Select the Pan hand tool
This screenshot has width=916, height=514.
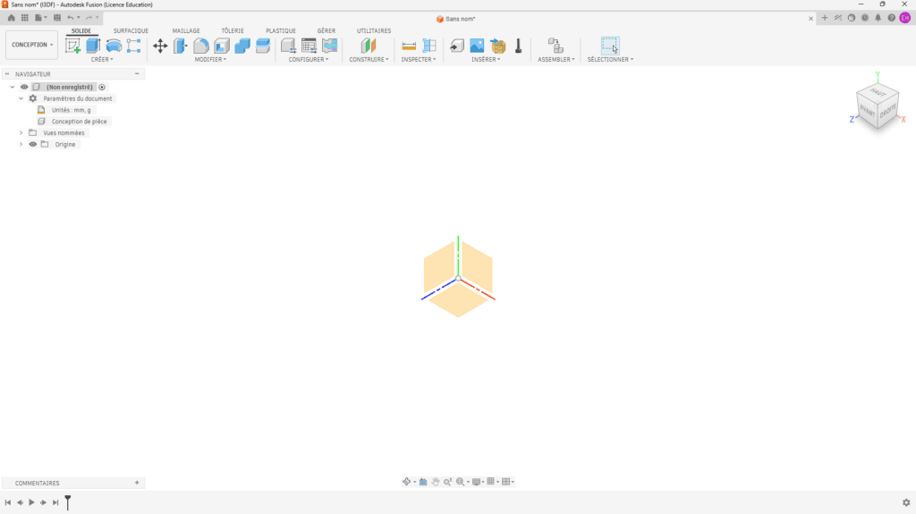tap(436, 482)
